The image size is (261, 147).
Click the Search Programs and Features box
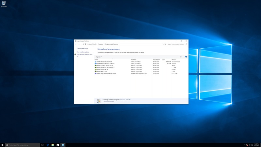click(x=176, y=44)
